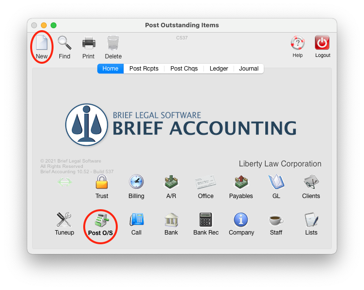The image size is (364, 290).
Task: Open the Clients folder icon
Action: 311,182
